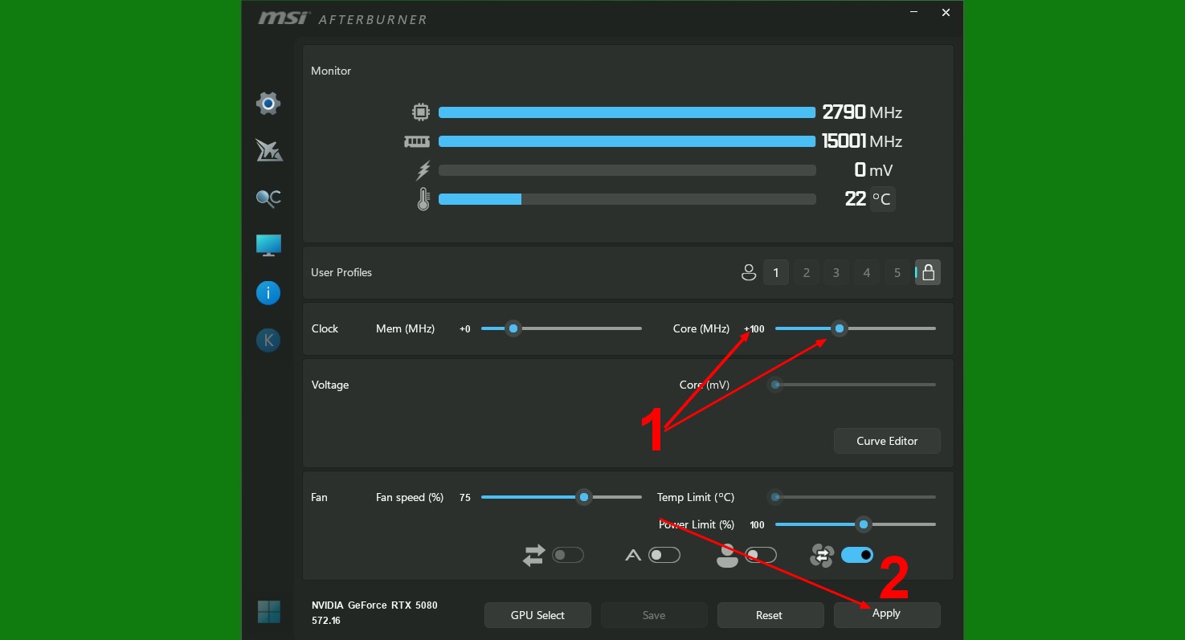Click the Windows logo icon at bottom-left
This screenshot has height=640, width=1185.
pos(269,612)
